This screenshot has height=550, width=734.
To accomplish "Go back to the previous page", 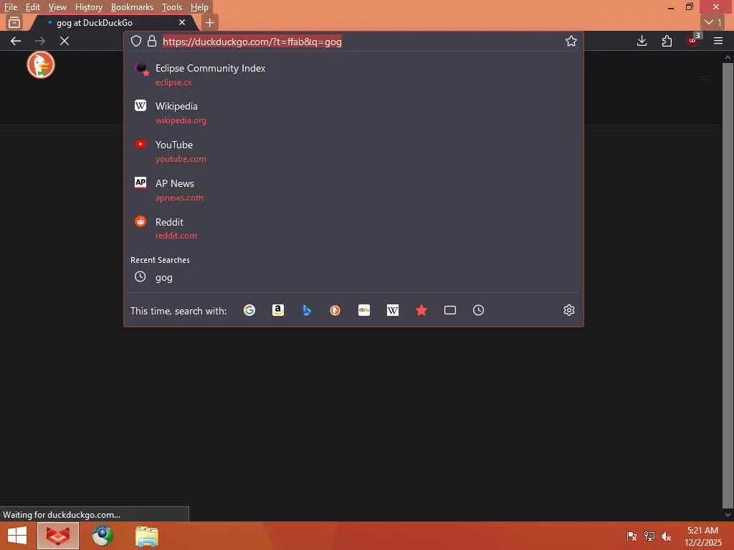I will pos(16,41).
